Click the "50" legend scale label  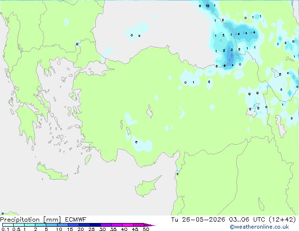click(146, 229)
